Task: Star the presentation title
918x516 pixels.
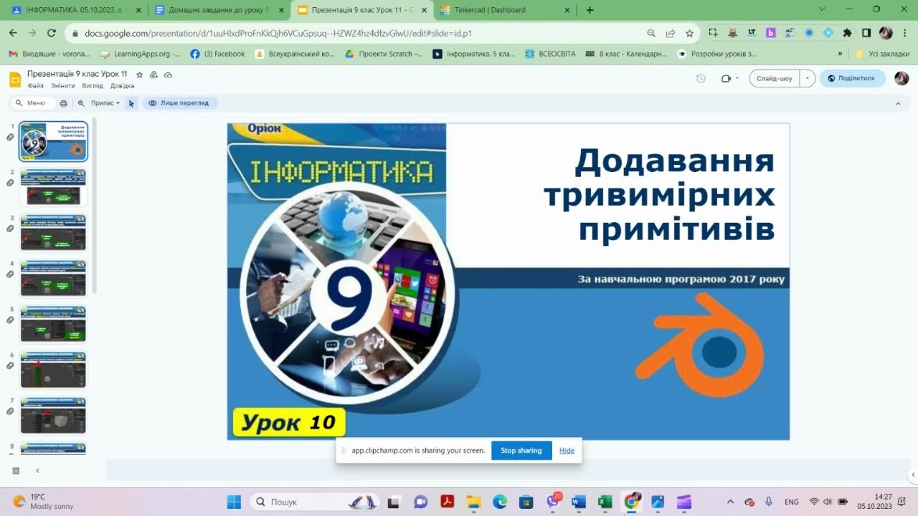Action: (140, 75)
